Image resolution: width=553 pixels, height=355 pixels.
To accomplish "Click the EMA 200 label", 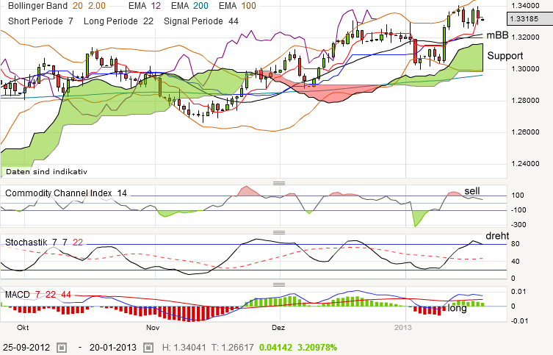I will point(189,6).
